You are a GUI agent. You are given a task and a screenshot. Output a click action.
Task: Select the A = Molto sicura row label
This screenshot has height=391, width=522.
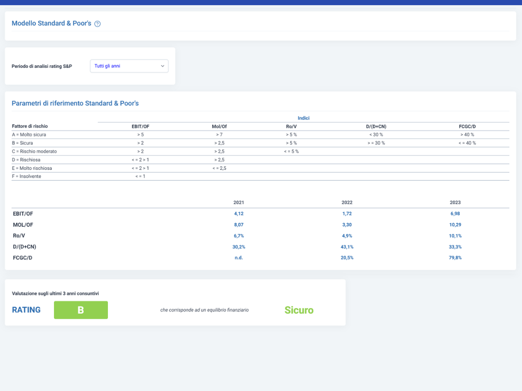click(29, 135)
